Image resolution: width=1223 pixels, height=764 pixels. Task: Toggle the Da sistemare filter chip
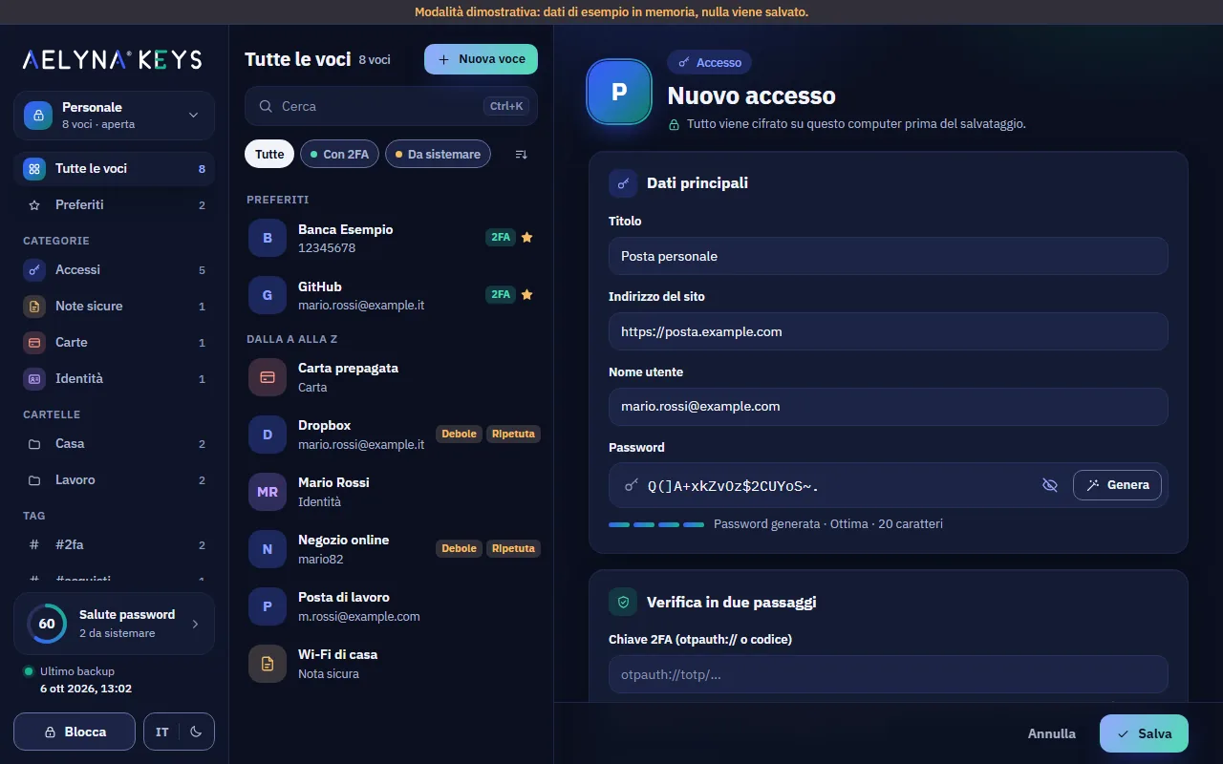coord(438,154)
